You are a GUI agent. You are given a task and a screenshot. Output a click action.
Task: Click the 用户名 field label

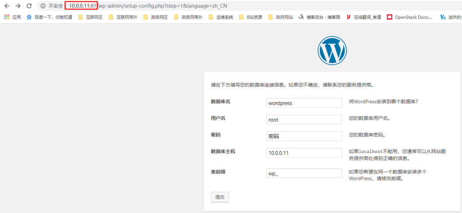[218, 118]
